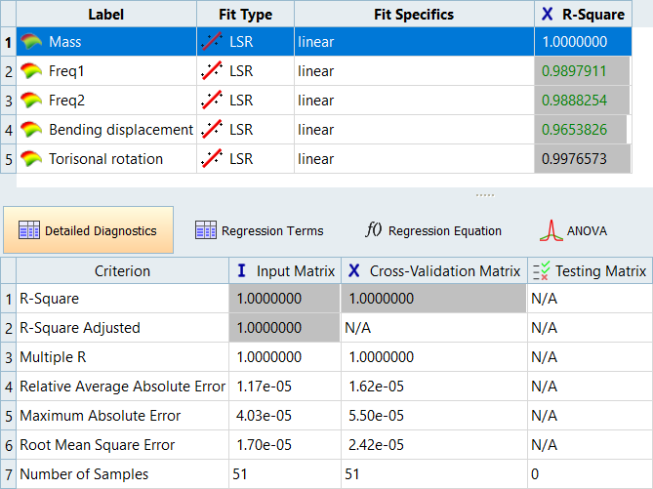
Task: Open Fit Specifics cell for Freq2
Action: (x=413, y=101)
